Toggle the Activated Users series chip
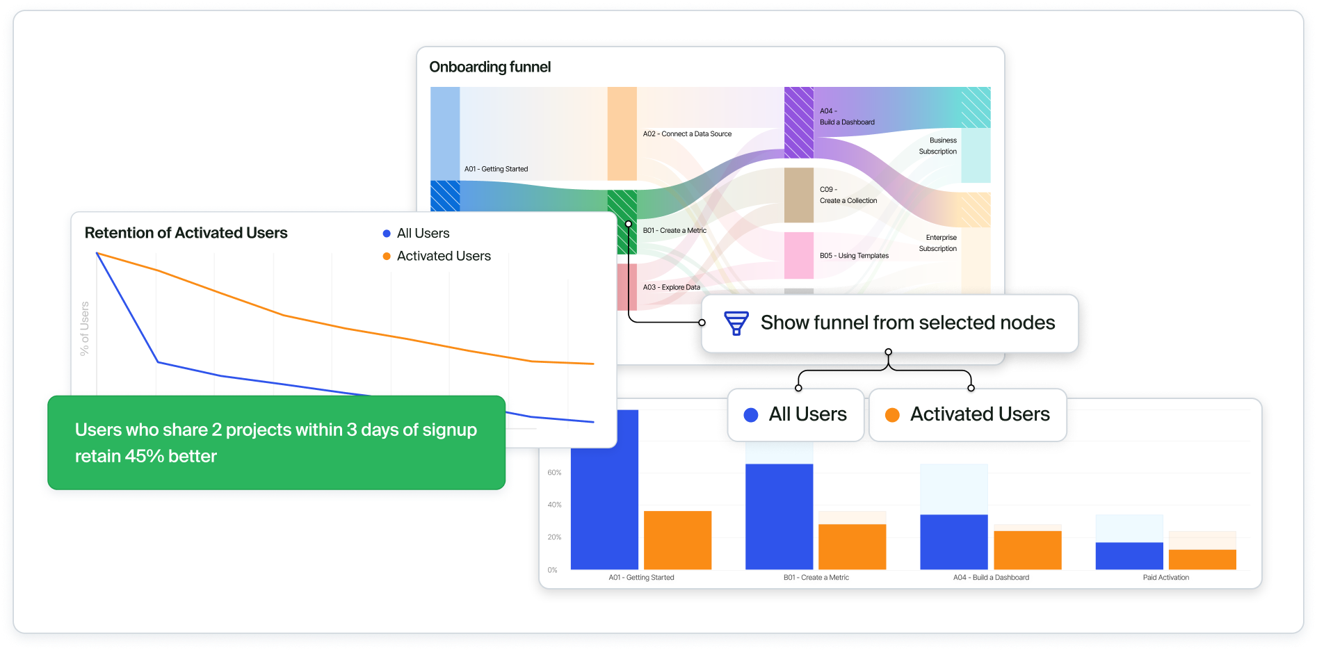This screenshot has height=650, width=1317. pos(967,415)
